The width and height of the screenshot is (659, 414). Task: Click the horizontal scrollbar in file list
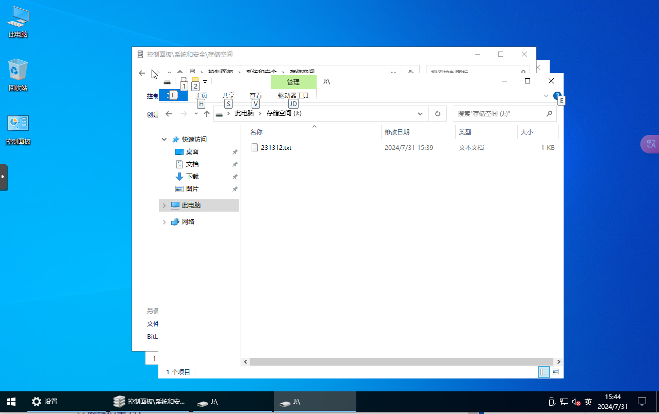point(402,362)
